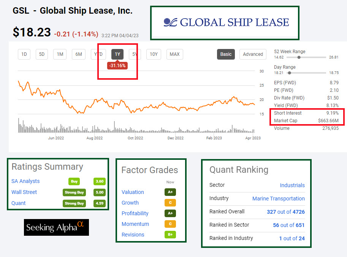Click the Valuation A+ grade badge

(x=170, y=192)
